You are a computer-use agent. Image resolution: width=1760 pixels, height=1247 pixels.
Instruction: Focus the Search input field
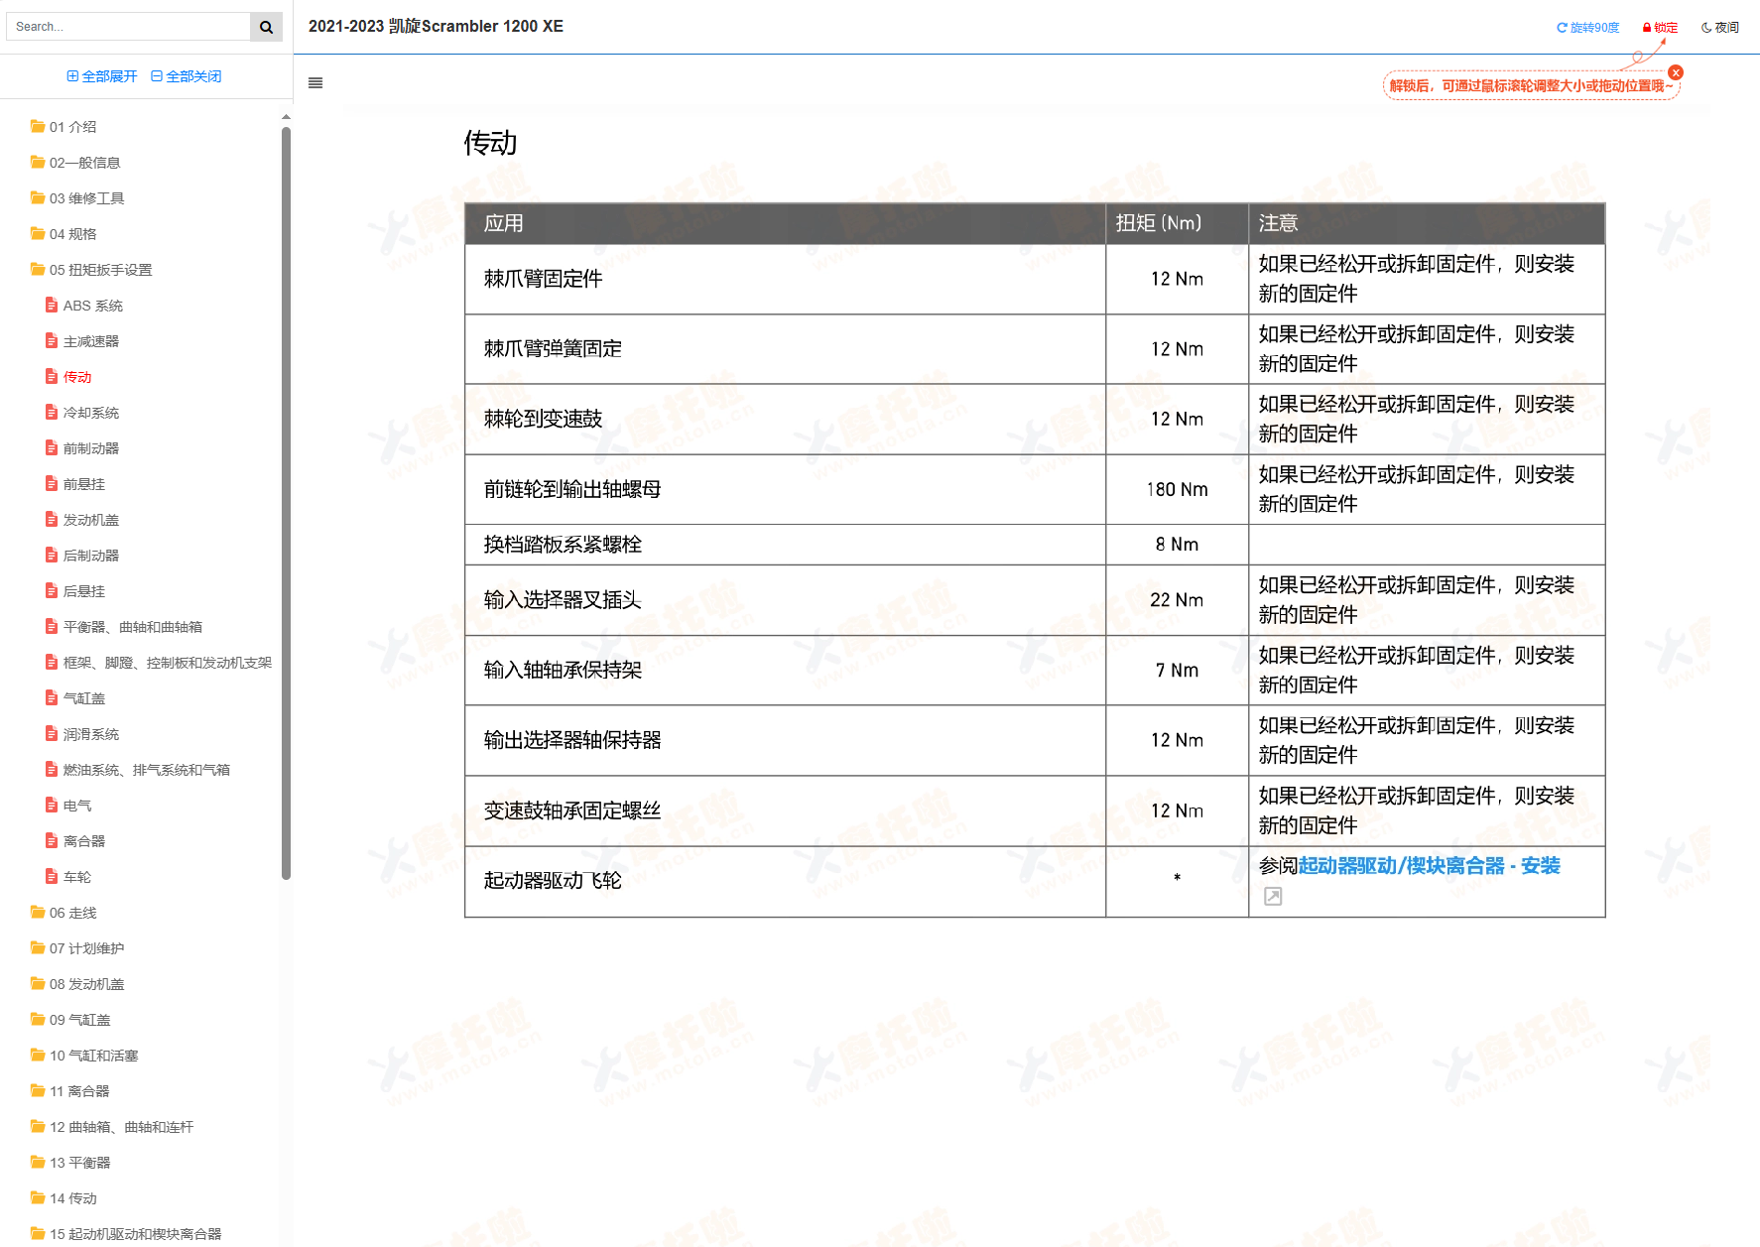[128, 27]
